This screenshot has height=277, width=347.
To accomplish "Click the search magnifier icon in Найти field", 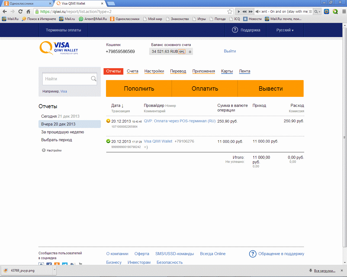I will [94, 79].
